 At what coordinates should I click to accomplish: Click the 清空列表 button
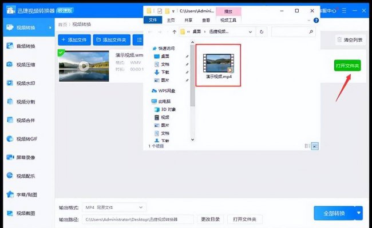(x=350, y=40)
